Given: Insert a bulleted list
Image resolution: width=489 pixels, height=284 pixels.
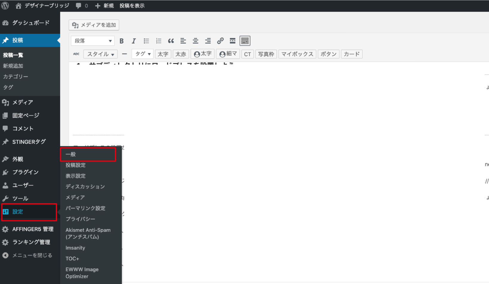Looking at the screenshot, I should [x=146, y=41].
